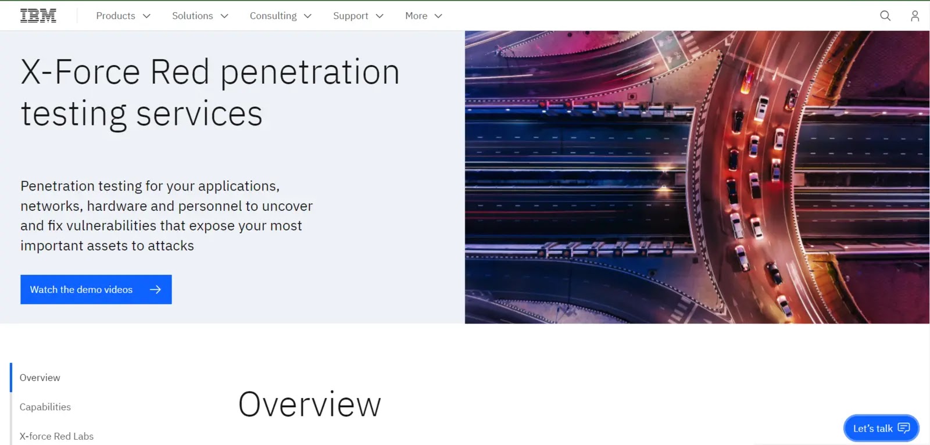Open the user profile icon
Screen dimensions: 930x445
tap(915, 16)
